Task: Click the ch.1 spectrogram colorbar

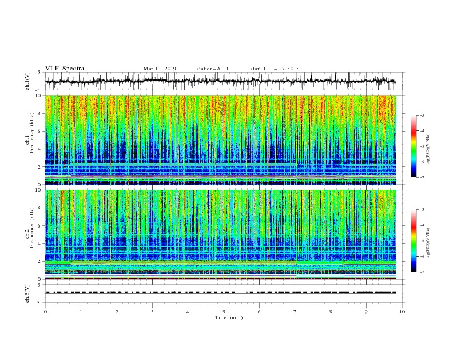Action: [x=414, y=146]
